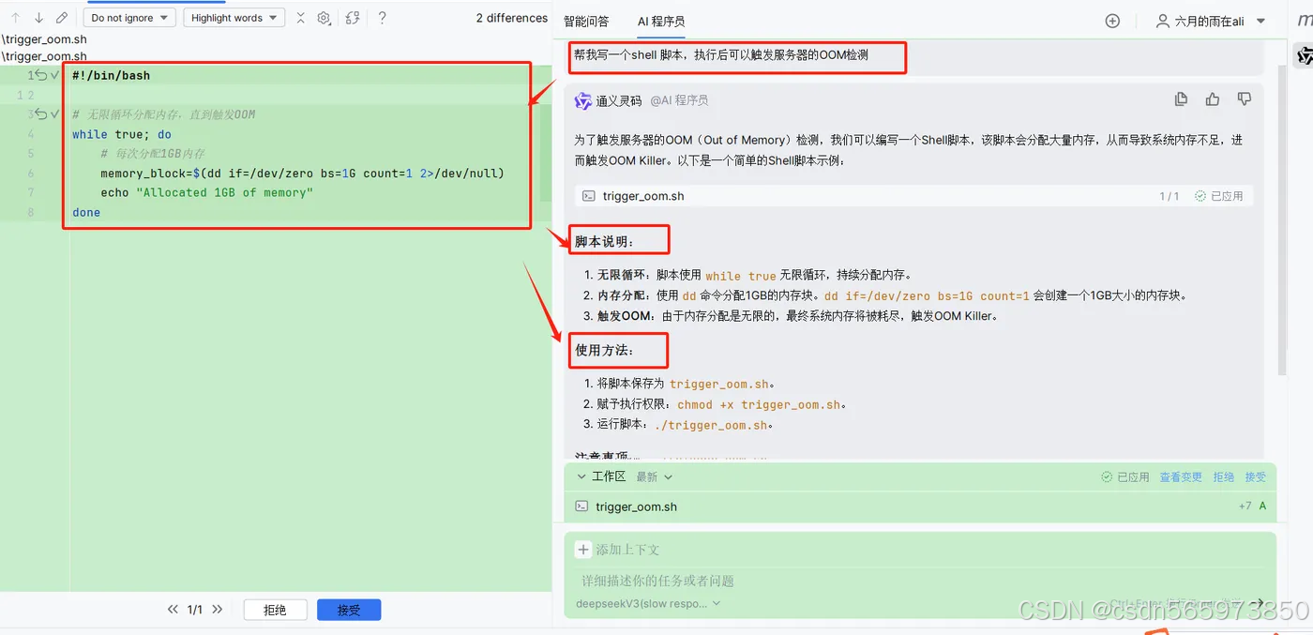Click terminal icon beside workspace trigger_oom.sh
1313x635 pixels.
[x=583, y=506]
